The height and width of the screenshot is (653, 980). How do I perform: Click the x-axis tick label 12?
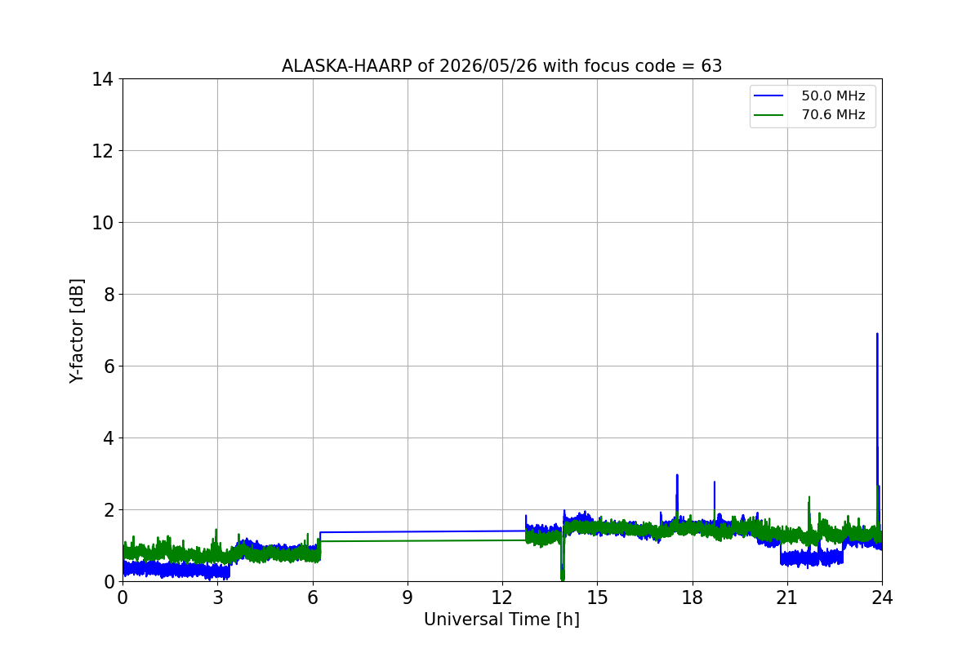(x=502, y=597)
